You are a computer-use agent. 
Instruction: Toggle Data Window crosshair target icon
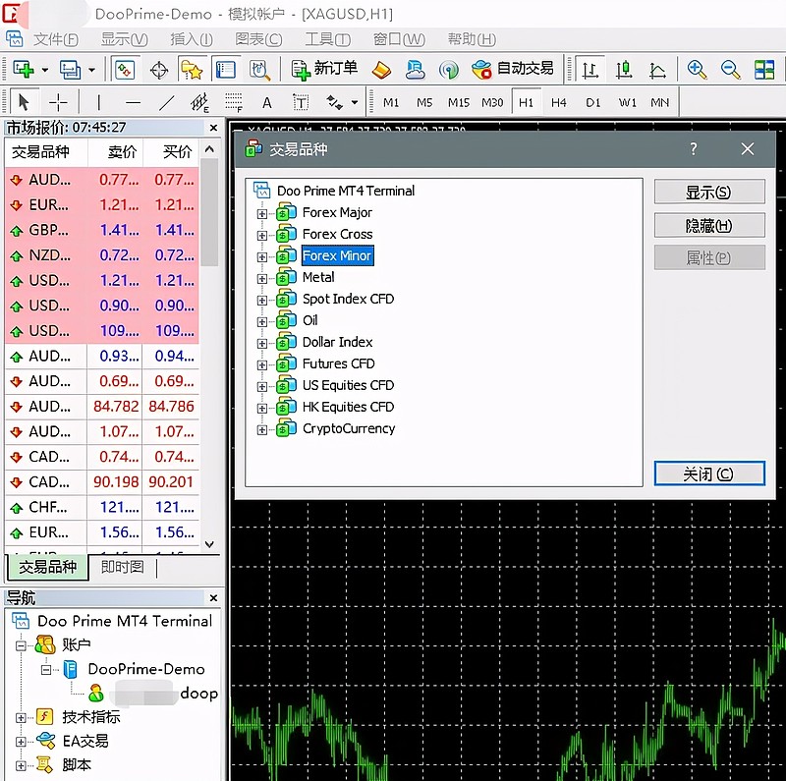[x=159, y=70]
